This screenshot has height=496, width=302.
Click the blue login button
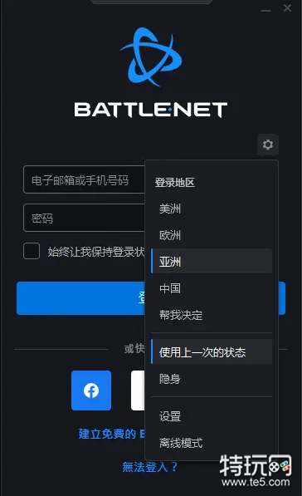80,298
